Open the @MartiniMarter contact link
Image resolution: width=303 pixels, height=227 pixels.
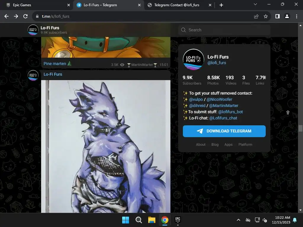tap(224, 106)
